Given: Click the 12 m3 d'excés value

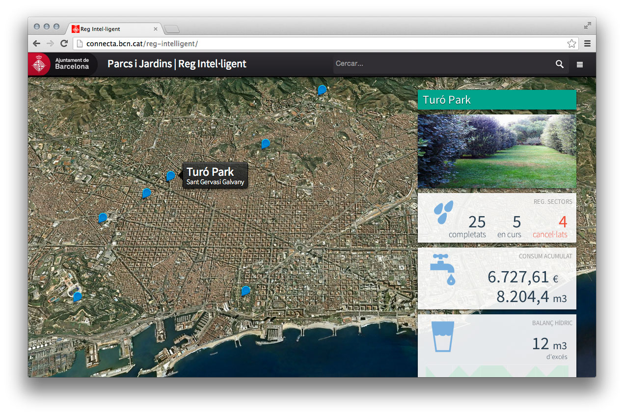Looking at the screenshot, I should click(x=549, y=347).
